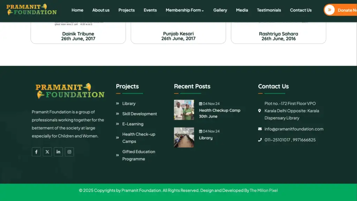Open The Milion Pixel credit link
357x201 pixels.
(x=264, y=190)
